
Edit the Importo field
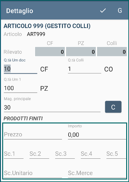pyautogui.click(x=97, y=135)
